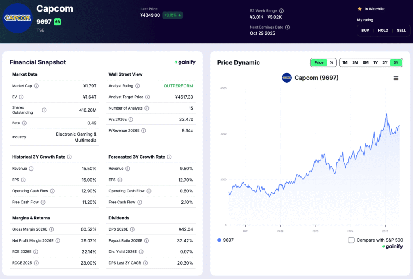This screenshot has width=413, height=279.
Task: Click the info icon beside Market Cap
Action: [x=36, y=86]
